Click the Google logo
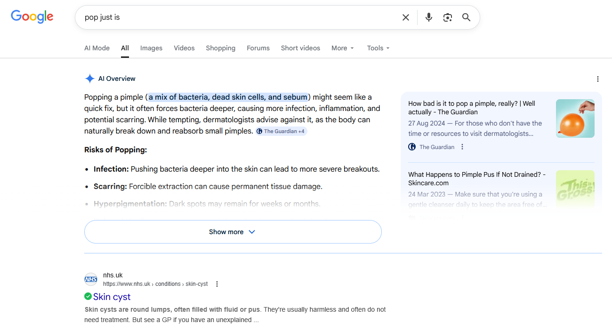Viewport: 612px width, 331px height. click(32, 17)
